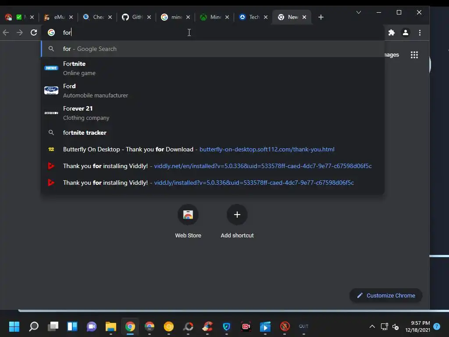This screenshot has height=337, width=449.
Task: Click the address bar containing 'for'
Action: 213,32
